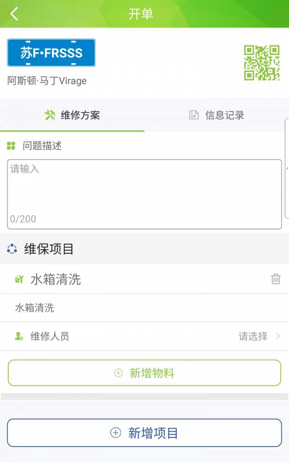Image resolution: width=289 pixels, height=462 pixels.
Task: Delete 水箱清洗 using the trash icon
Action: click(275, 279)
